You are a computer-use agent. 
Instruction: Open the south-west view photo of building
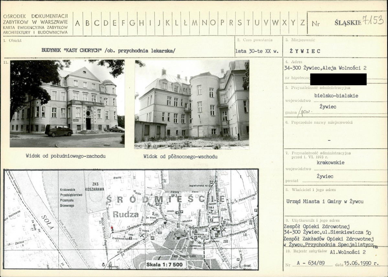pyautogui.click(x=67, y=103)
